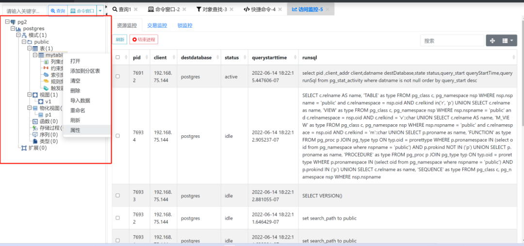
Task: Click the 规则 rules icon
Action: pos(47,82)
